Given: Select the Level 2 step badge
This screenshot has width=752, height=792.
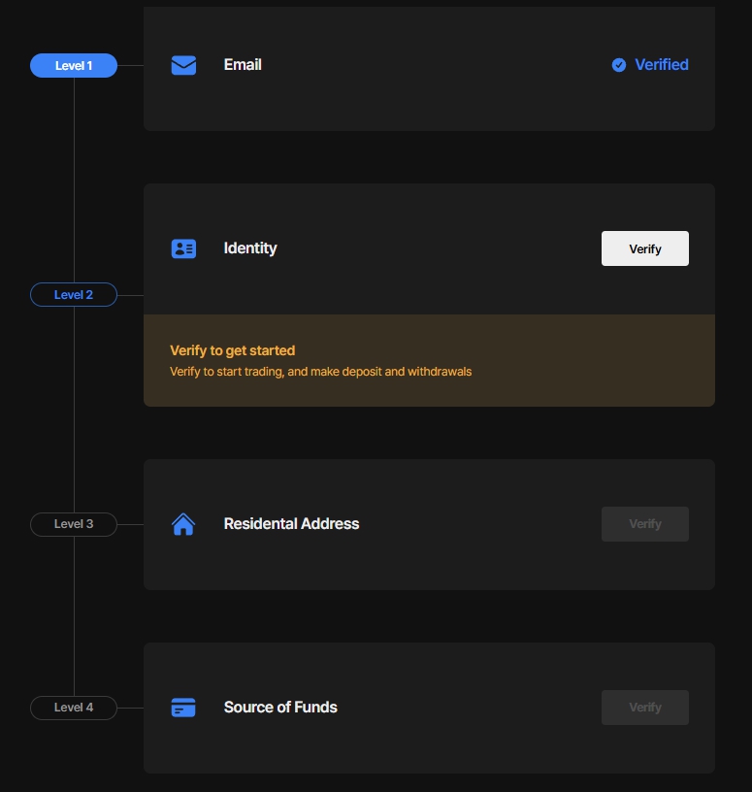Looking at the screenshot, I should point(74,294).
